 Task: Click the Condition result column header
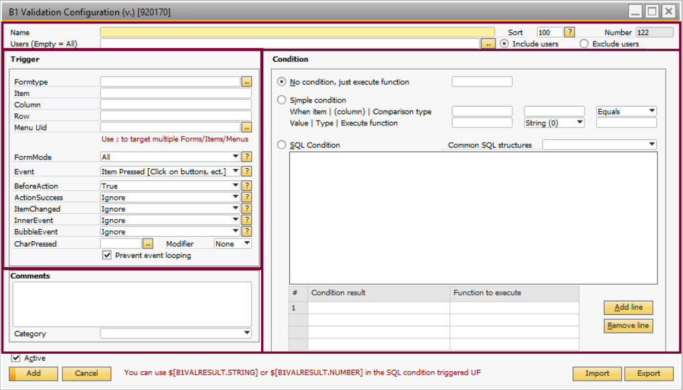point(378,293)
